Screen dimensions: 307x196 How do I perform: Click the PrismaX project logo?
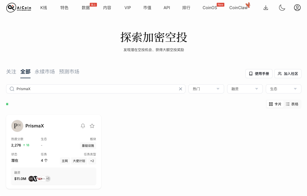coord(17,126)
